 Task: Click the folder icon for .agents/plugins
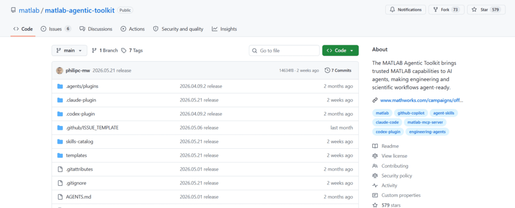(60, 86)
